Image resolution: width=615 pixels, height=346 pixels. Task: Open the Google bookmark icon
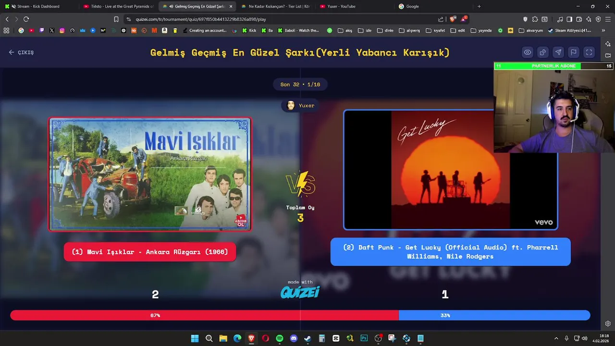21,30
